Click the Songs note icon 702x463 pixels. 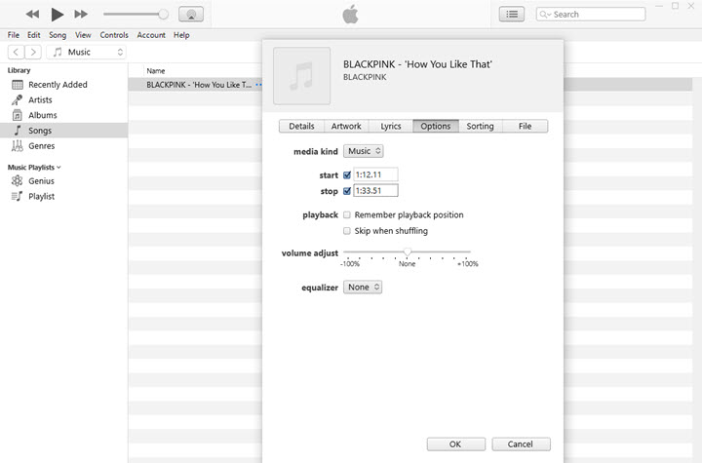point(18,131)
